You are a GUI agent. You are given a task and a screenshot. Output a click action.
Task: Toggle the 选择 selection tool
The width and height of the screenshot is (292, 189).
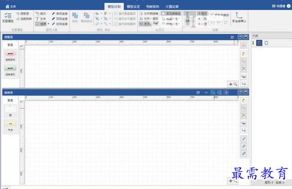(x=41, y=24)
